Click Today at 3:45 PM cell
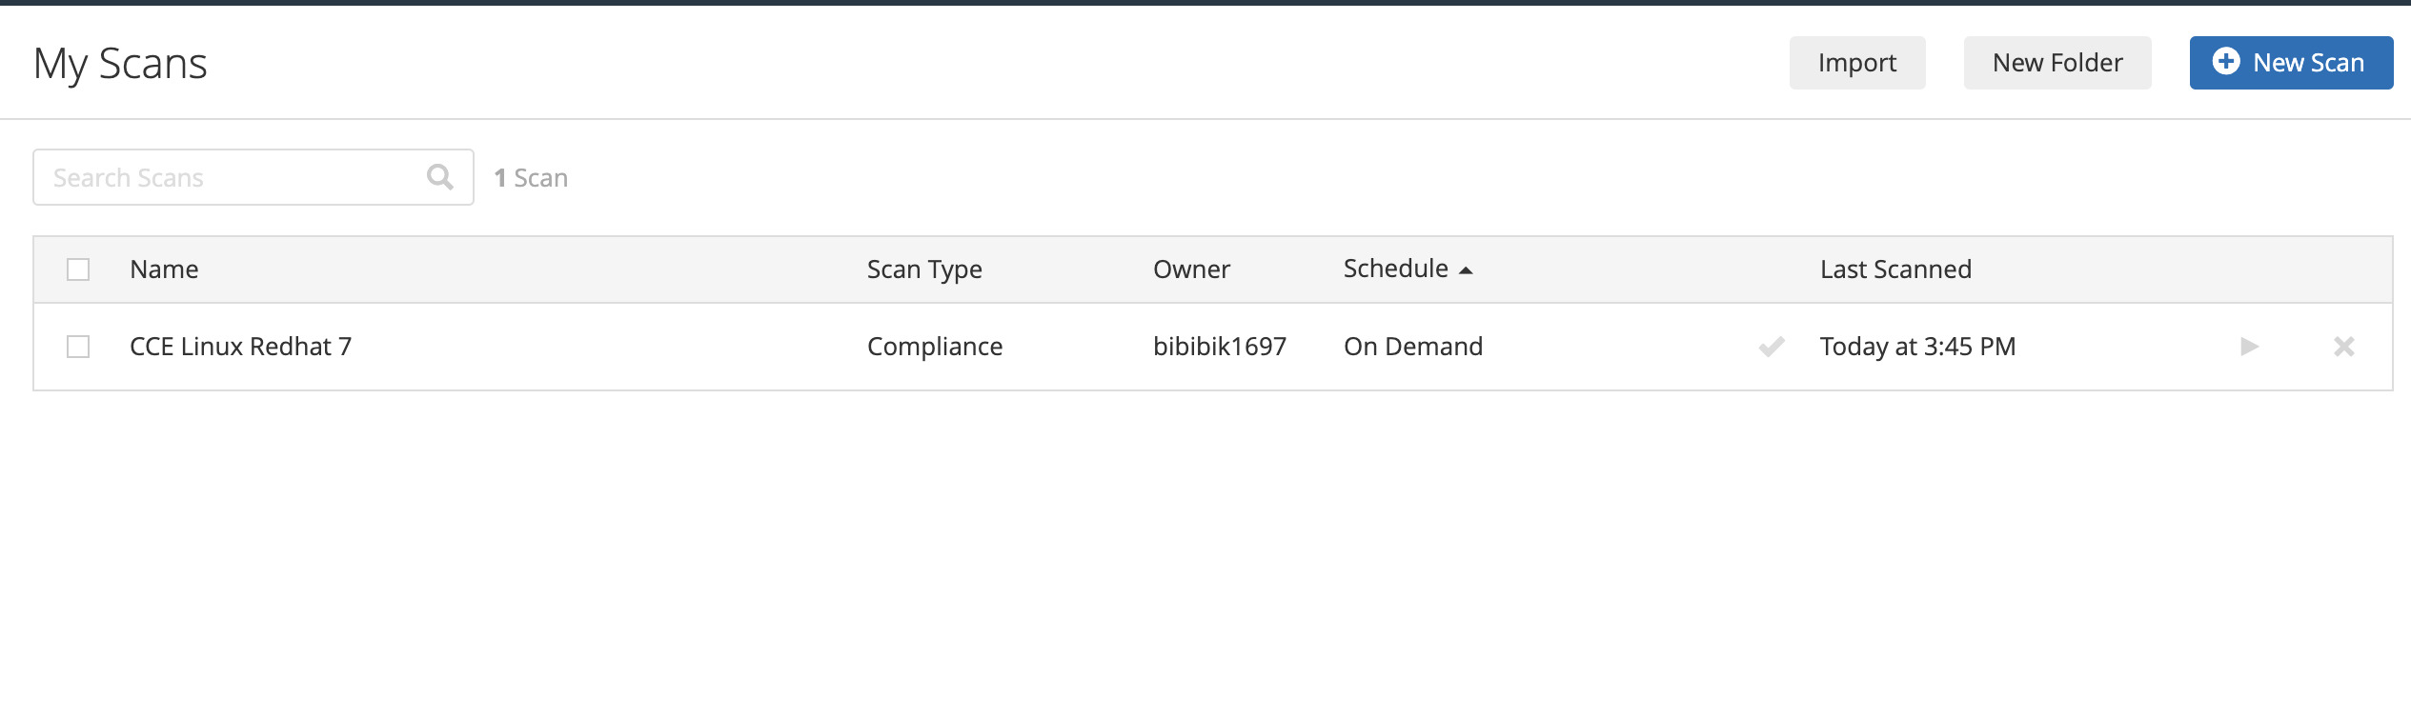 1918,347
